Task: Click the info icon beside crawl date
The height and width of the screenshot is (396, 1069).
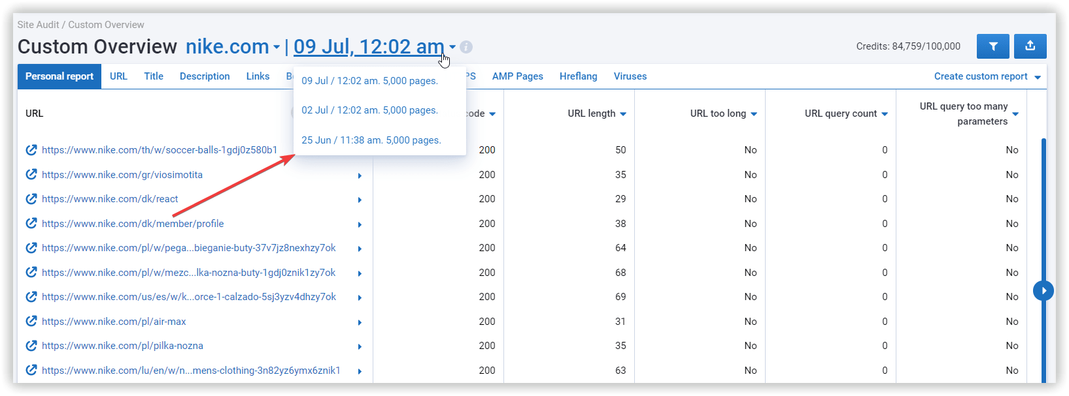Action: pyautogui.click(x=466, y=47)
